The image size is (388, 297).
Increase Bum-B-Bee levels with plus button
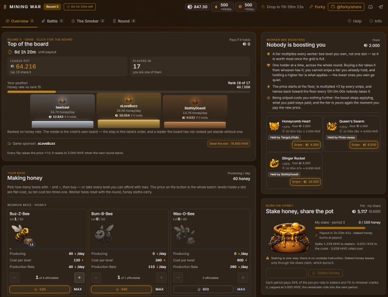click(161, 278)
